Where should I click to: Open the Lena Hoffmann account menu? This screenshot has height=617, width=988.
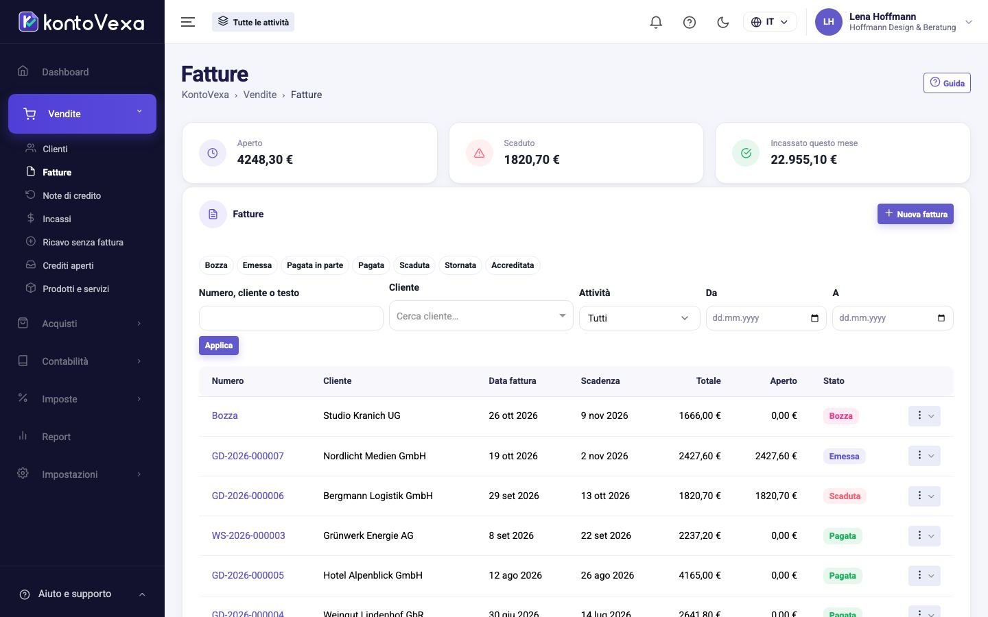coord(893,22)
